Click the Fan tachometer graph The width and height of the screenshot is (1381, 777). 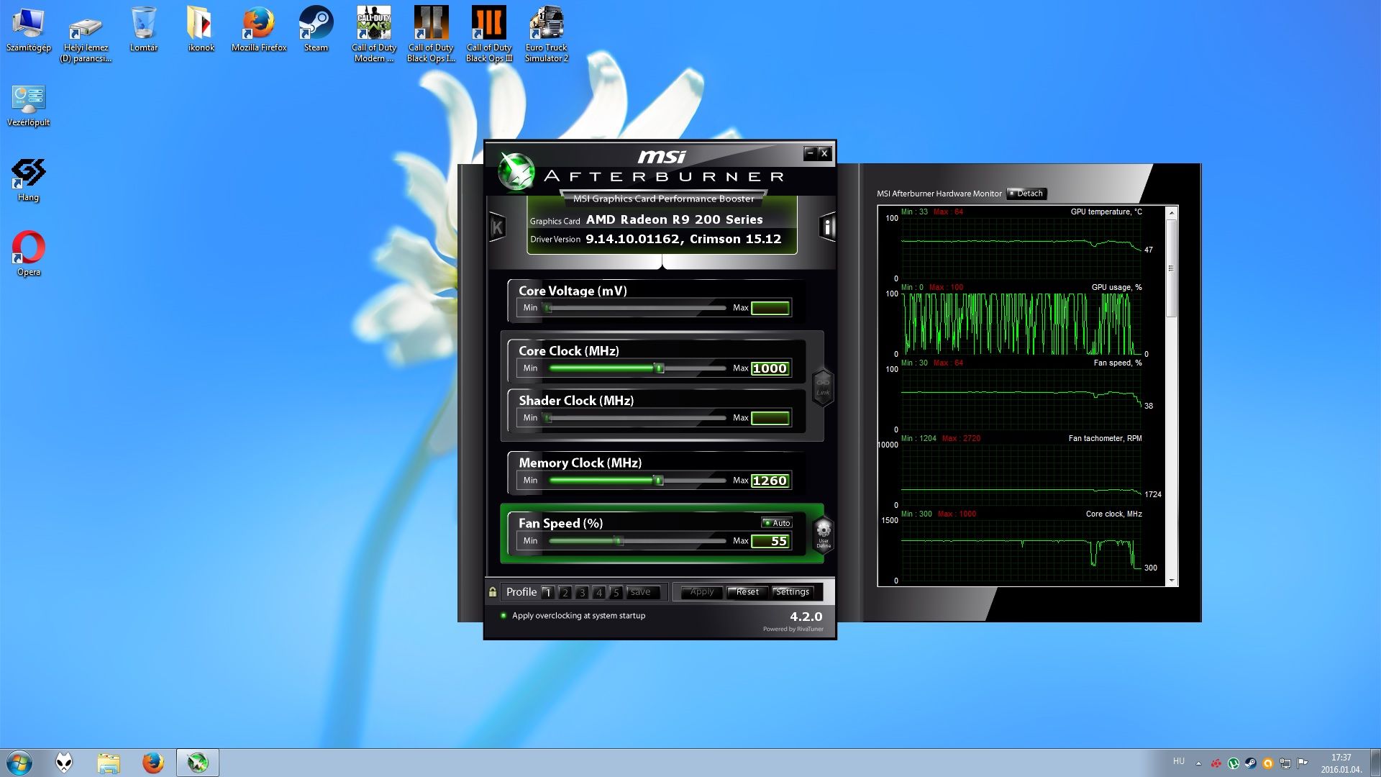pos(1021,474)
